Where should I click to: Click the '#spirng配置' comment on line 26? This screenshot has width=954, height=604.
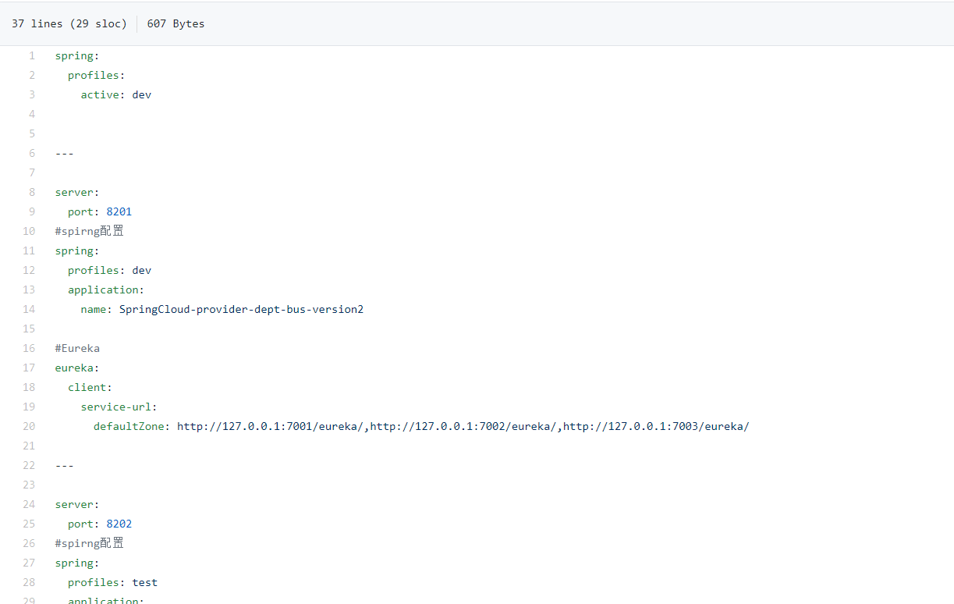click(90, 543)
